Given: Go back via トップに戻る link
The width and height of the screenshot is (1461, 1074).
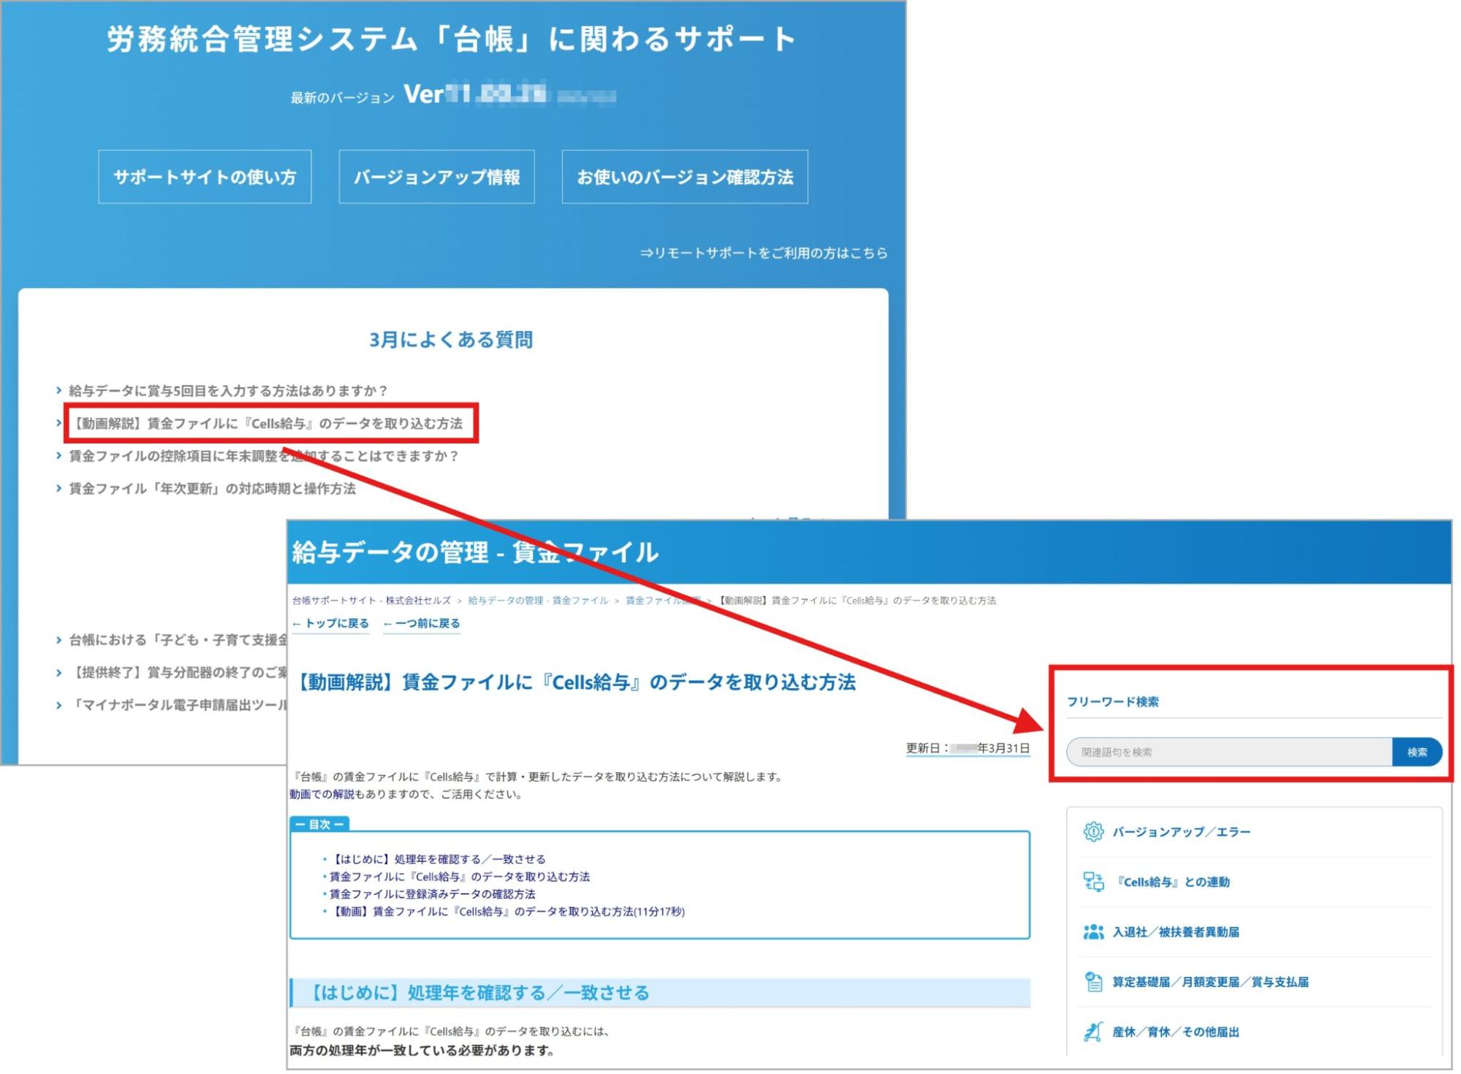Looking at the screenshot, I should pos(330,623).
